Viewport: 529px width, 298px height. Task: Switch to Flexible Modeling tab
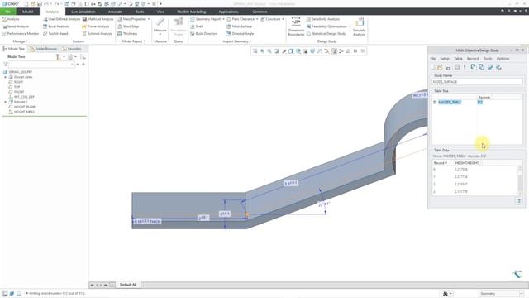(191, 12)
